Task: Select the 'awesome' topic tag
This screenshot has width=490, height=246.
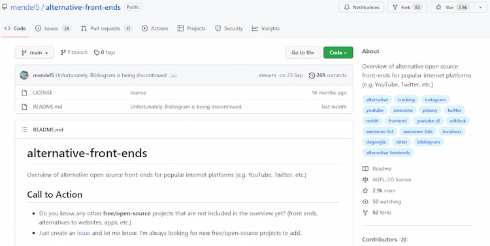Action: [403, 111]
